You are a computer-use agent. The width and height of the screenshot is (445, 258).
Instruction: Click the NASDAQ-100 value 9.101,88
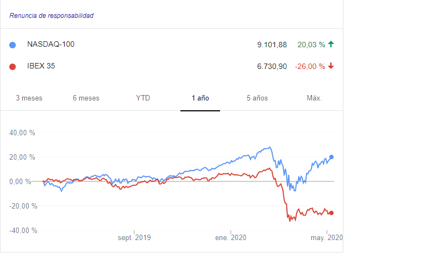pos(272,45)
